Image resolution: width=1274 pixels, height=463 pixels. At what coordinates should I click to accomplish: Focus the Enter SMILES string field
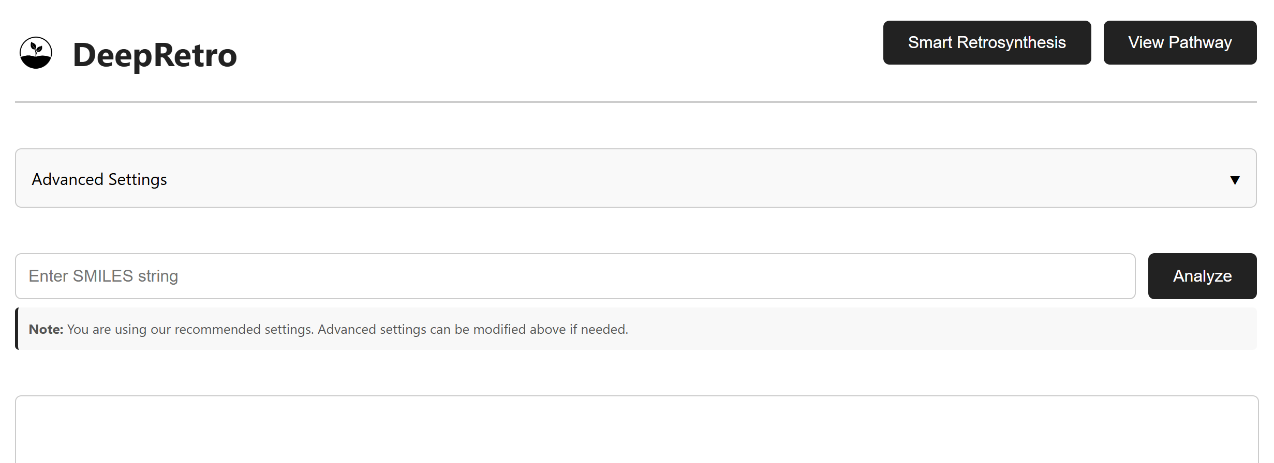point(575,276)
